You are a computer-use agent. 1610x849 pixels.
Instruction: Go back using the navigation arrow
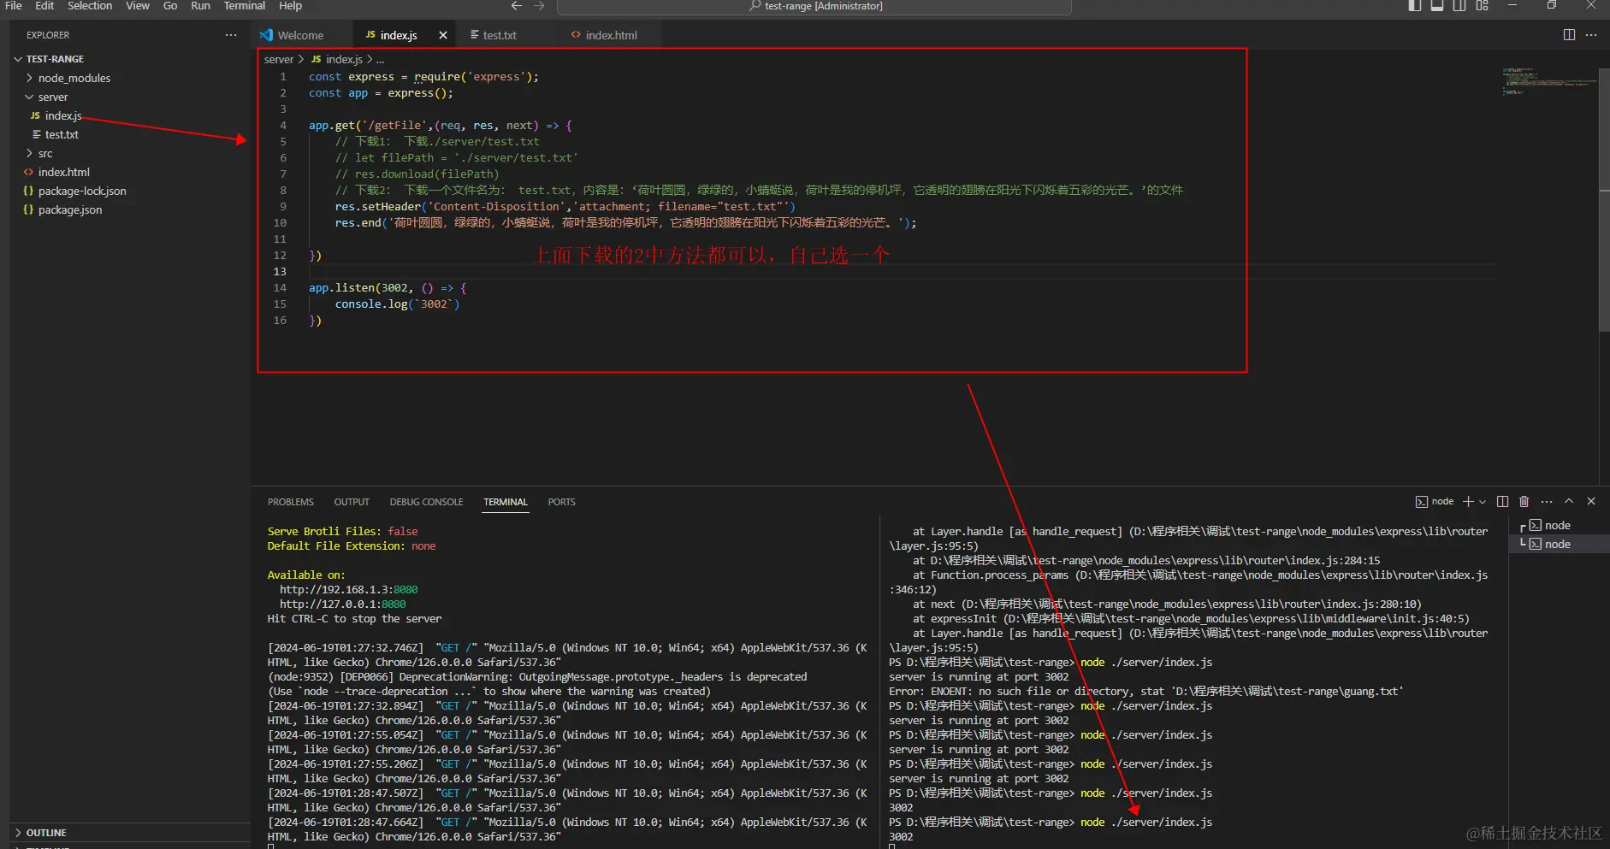[x=517, y=6]
